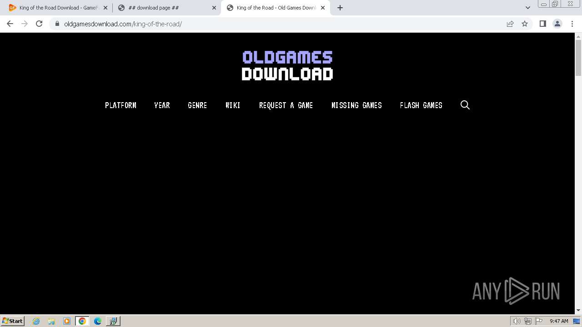Viewport: 582px width, 327px height.
Task: Click the scrollbar up arrow
Action: [x=578, y=36]
